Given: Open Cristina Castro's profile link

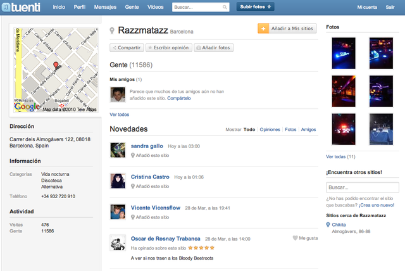Looking at the screenshot, I should [x=150, y=177].
